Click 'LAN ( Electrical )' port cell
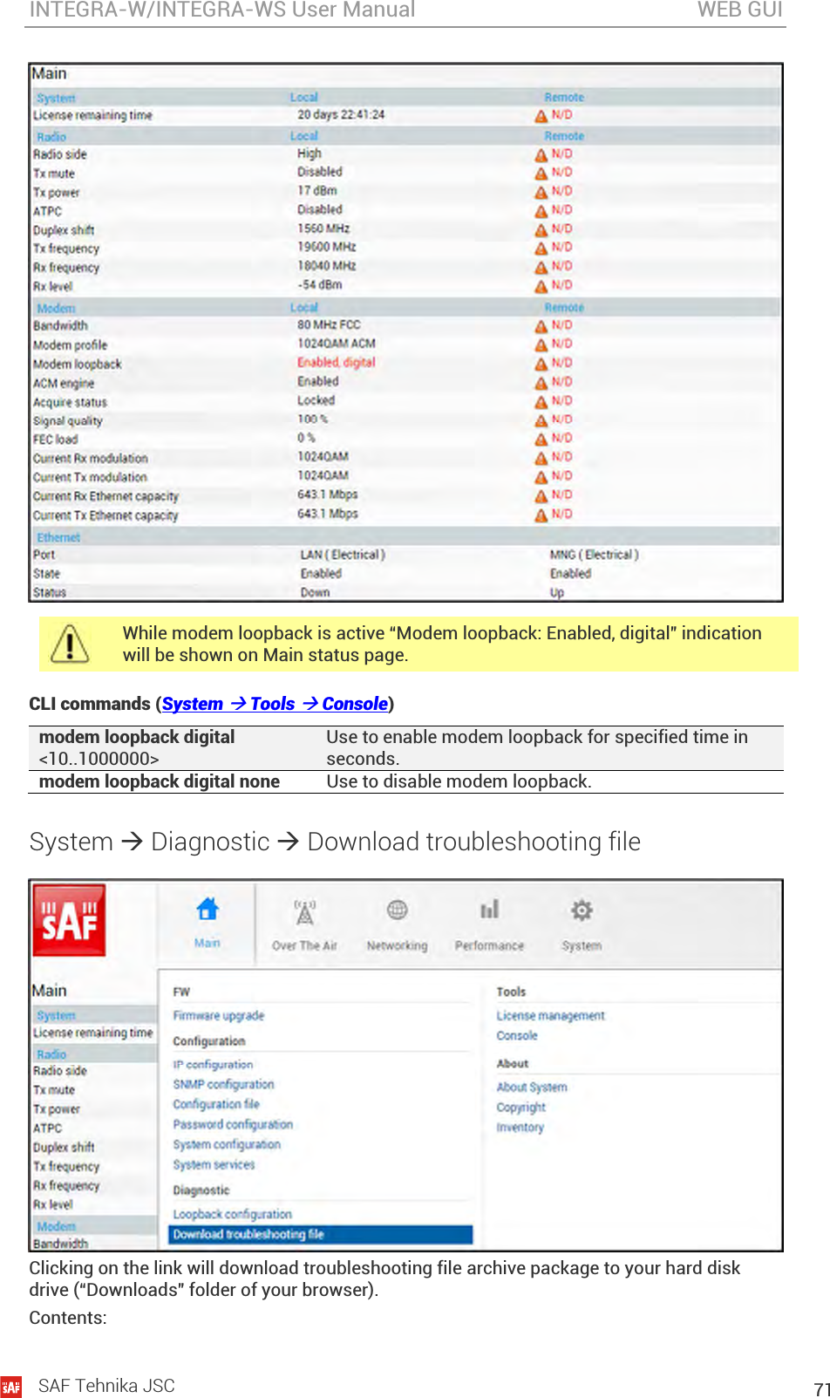830x1398 pixels. pyautogui.click(x=343, y=555)
